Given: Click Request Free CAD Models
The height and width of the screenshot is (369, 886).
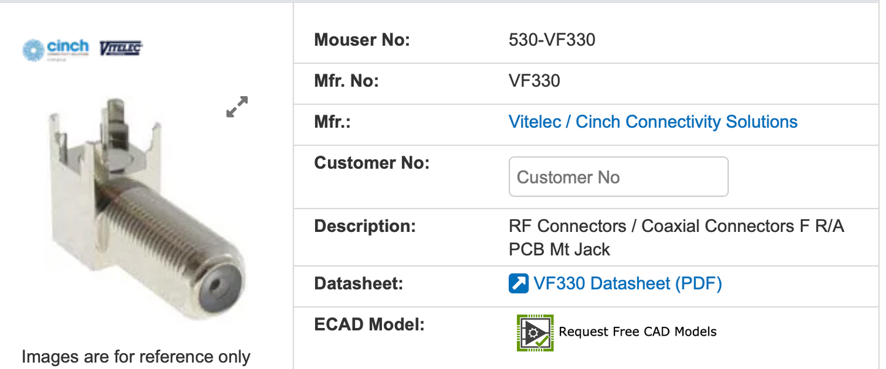Looking at the screenshot, I should pos(638,331).
